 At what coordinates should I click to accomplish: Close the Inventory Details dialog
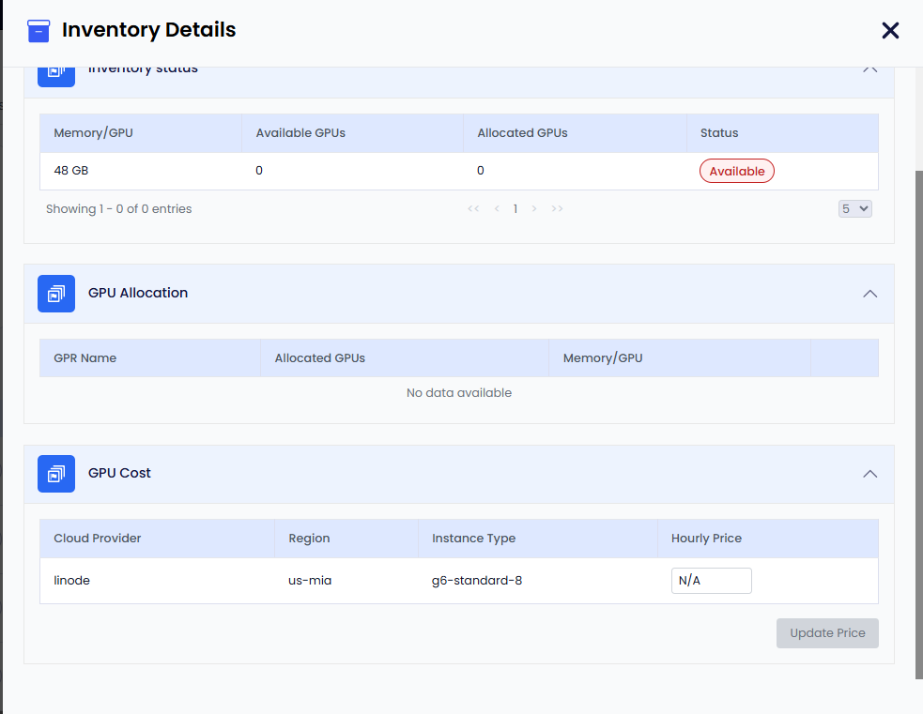click(x=890, y=31)
